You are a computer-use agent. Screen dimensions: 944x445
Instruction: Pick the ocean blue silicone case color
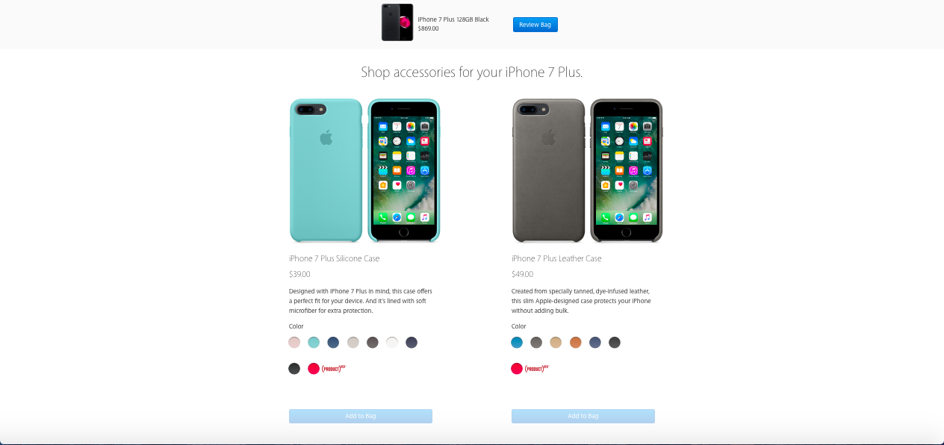point(333,343)
